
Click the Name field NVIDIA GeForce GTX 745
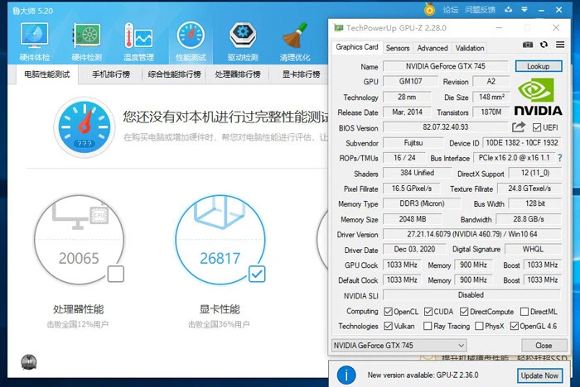pyautogui.click(x=446, y=66)
